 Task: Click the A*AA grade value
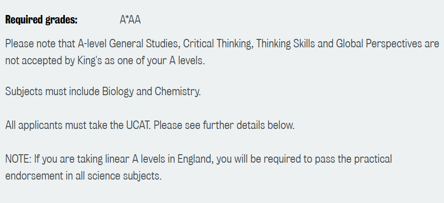click(130, 20)
